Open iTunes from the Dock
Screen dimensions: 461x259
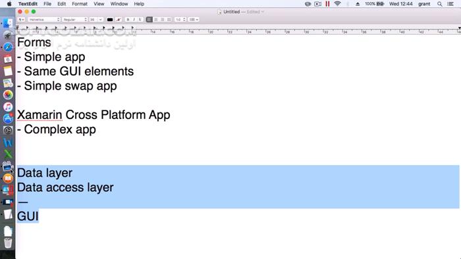click(8, 106)
